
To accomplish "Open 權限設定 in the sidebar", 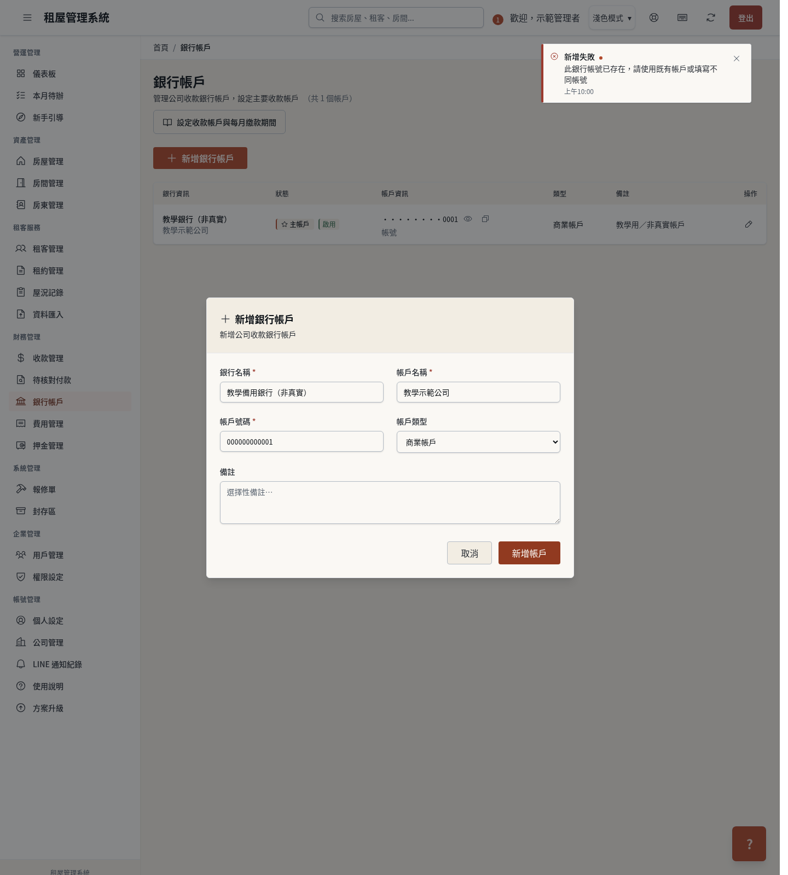I will (70, 577).
